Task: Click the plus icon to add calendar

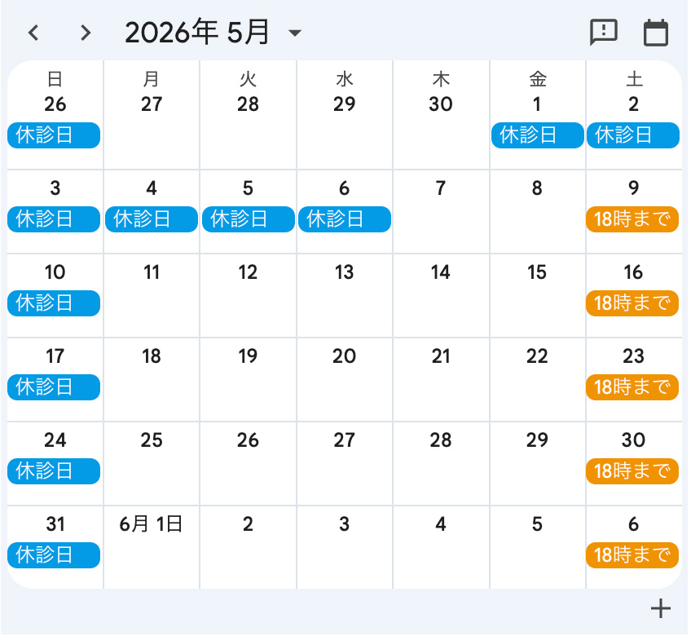Action: tap(661, 608)
